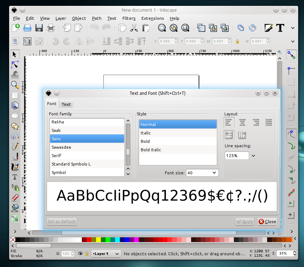This screenshot has width=304, height=267.
Task: Switch to the Text tab in the dialog
Action: tap(66, 104)
